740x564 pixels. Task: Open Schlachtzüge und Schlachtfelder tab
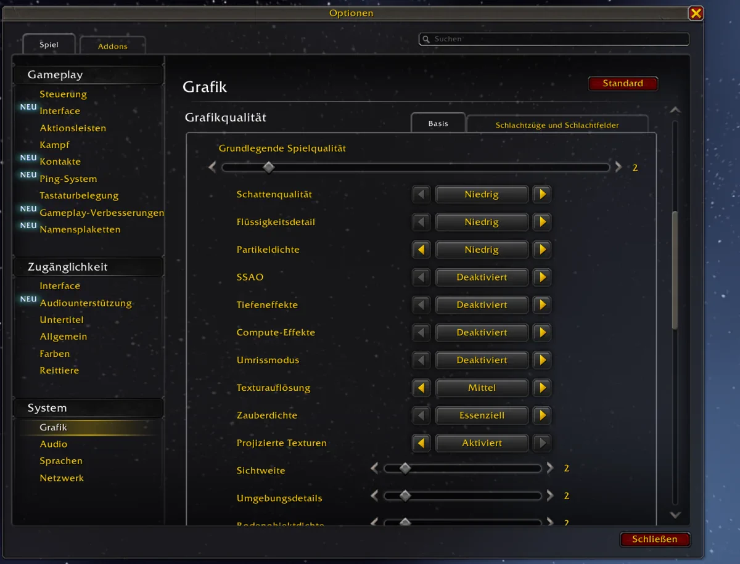557,125
